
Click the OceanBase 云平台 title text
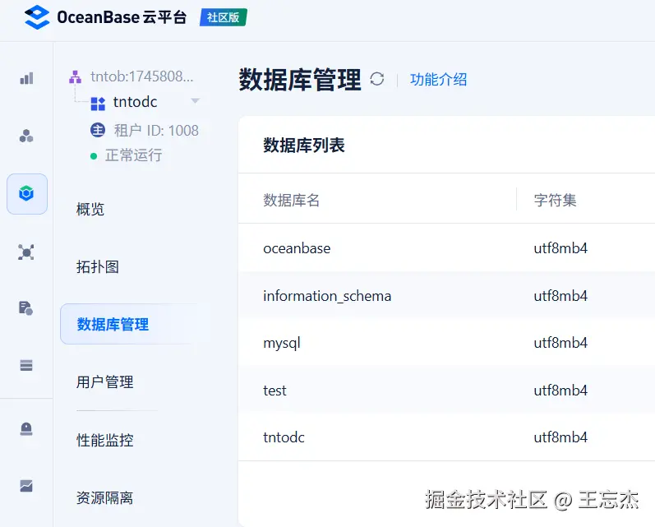[x=122, y=17]
